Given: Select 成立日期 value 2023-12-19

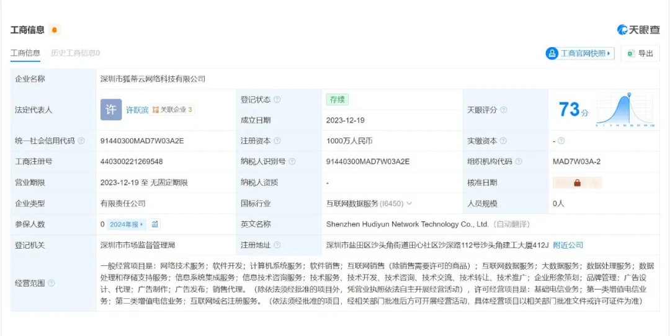Looking at the screenshot, I should pyautogui.click(x=346, y=120).
